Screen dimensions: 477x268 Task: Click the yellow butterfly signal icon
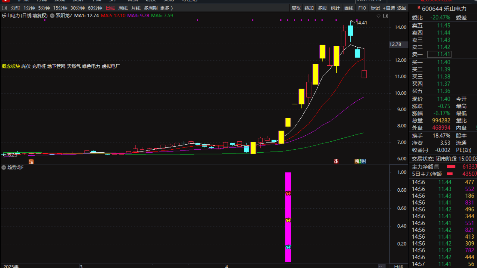pyautogui.click(x=288, y=220)
